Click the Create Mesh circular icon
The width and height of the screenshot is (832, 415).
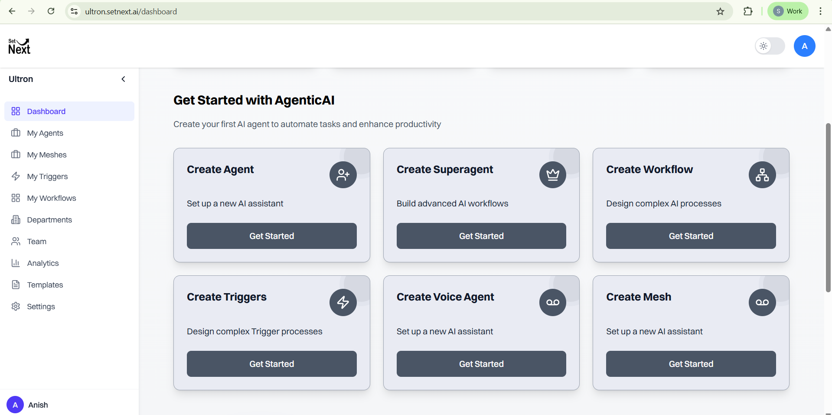pyautogui.click(x=762, y=302)
